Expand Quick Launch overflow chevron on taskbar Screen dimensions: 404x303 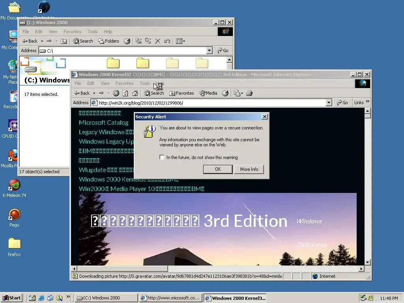68,297
